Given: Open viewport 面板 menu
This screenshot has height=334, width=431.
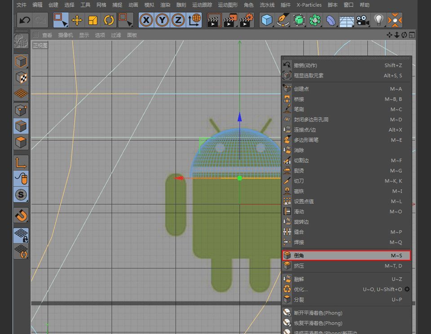Looking at the screenshot, I should coord(132,35).
